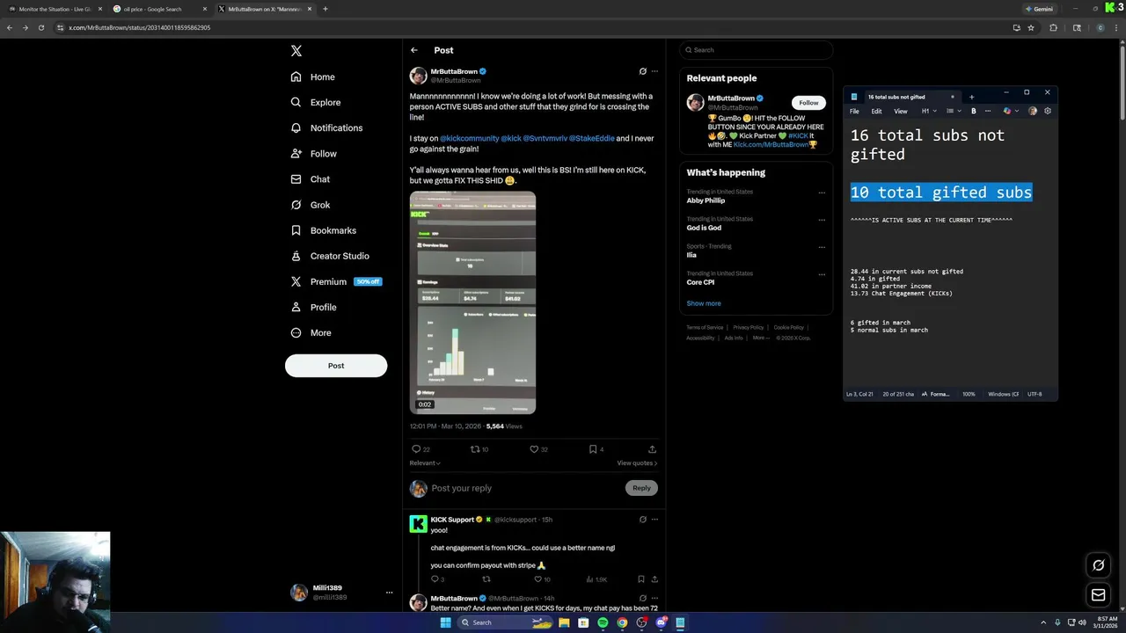Open Notifications in X sidebar

pyautogui.click(x=326, y=128)
